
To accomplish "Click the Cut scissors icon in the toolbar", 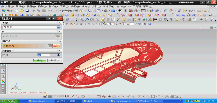I will (x=33, y=11).
